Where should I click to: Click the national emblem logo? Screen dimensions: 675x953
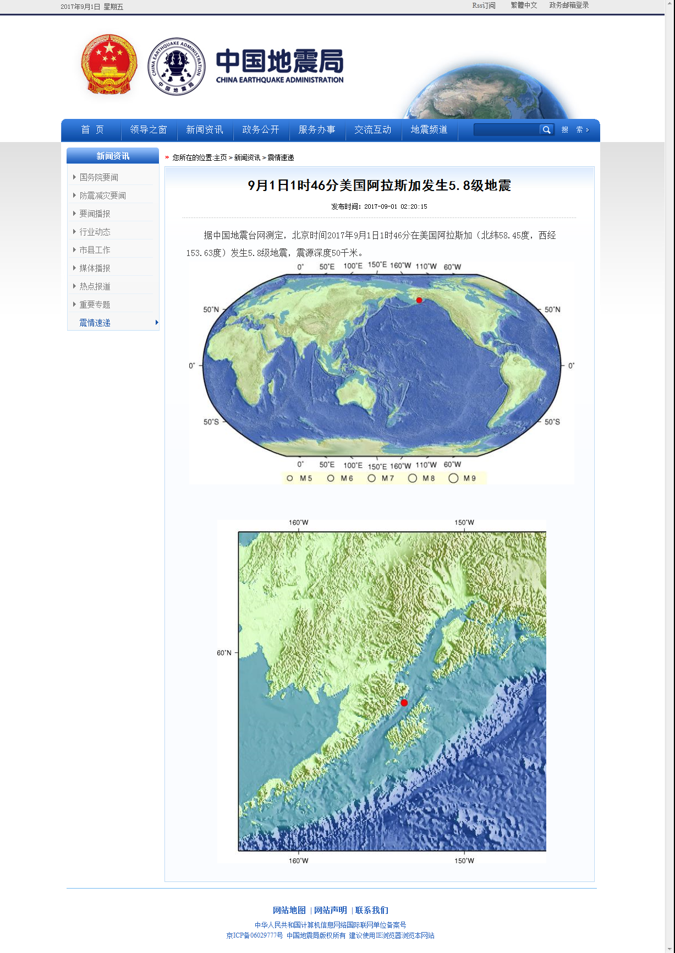(109, 65)
